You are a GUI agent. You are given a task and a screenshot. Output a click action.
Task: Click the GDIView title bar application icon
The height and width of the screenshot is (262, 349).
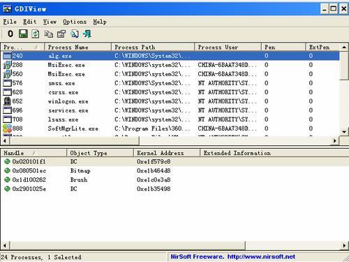click(7, 9)
